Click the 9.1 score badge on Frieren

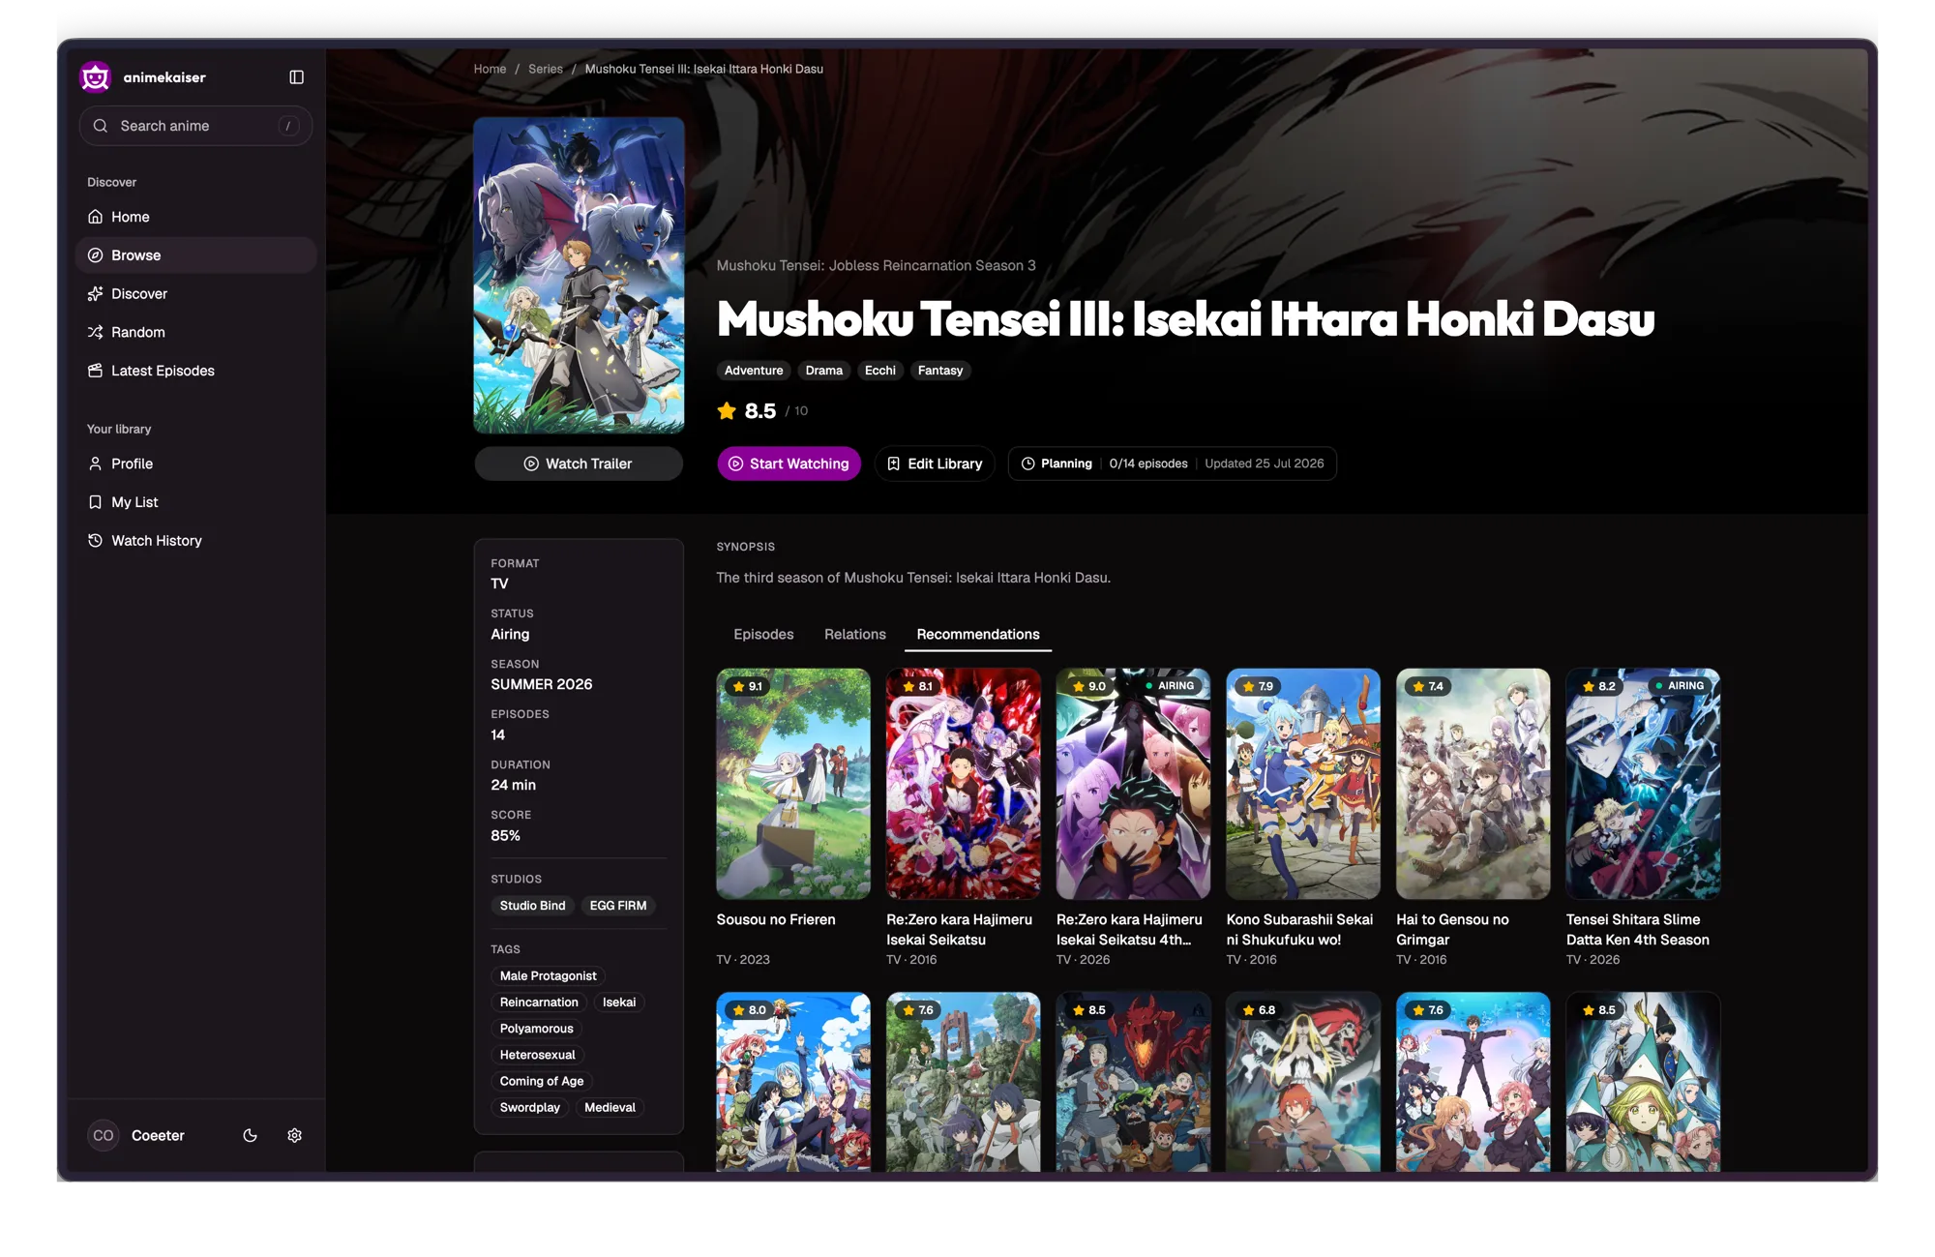(x=748, y=686)
